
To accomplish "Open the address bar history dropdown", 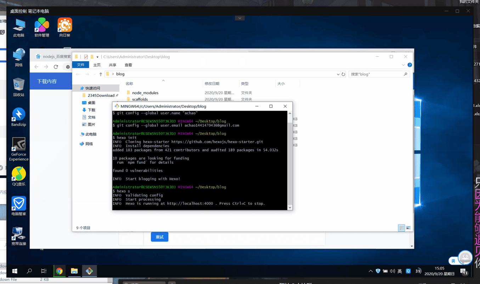I will (338, 74).
